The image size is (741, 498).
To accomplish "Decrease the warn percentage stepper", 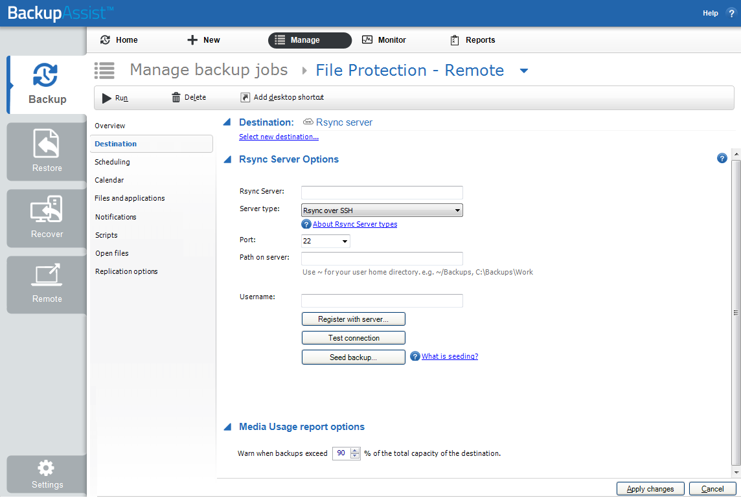I will click(355, 457).
